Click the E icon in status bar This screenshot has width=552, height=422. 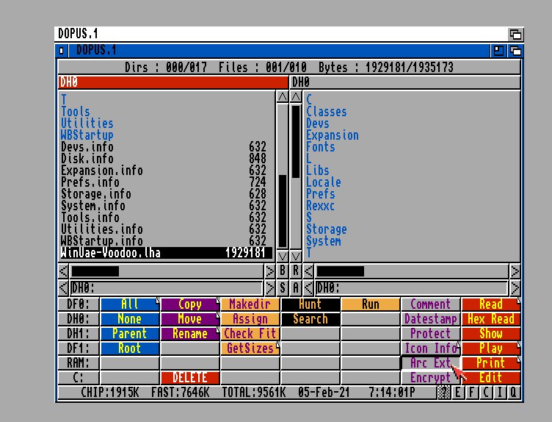pyautogui.click(x=459, y=393)
